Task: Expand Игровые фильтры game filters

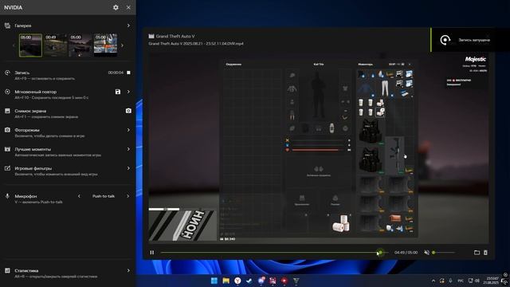Action: [x=128, y=168]
